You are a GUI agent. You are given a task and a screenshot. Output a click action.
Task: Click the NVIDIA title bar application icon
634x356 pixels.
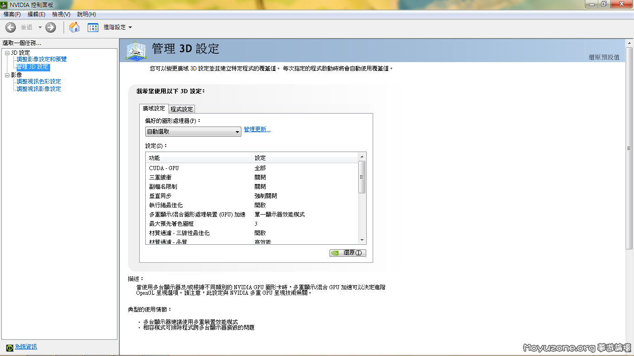(4, 5)
